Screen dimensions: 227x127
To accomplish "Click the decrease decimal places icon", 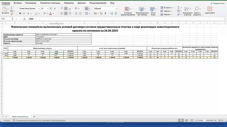I will (x=116, y=13).
